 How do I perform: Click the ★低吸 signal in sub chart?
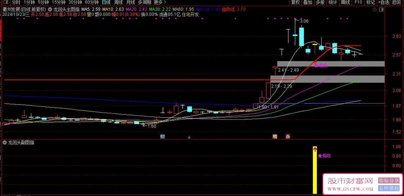pos(324,156)
